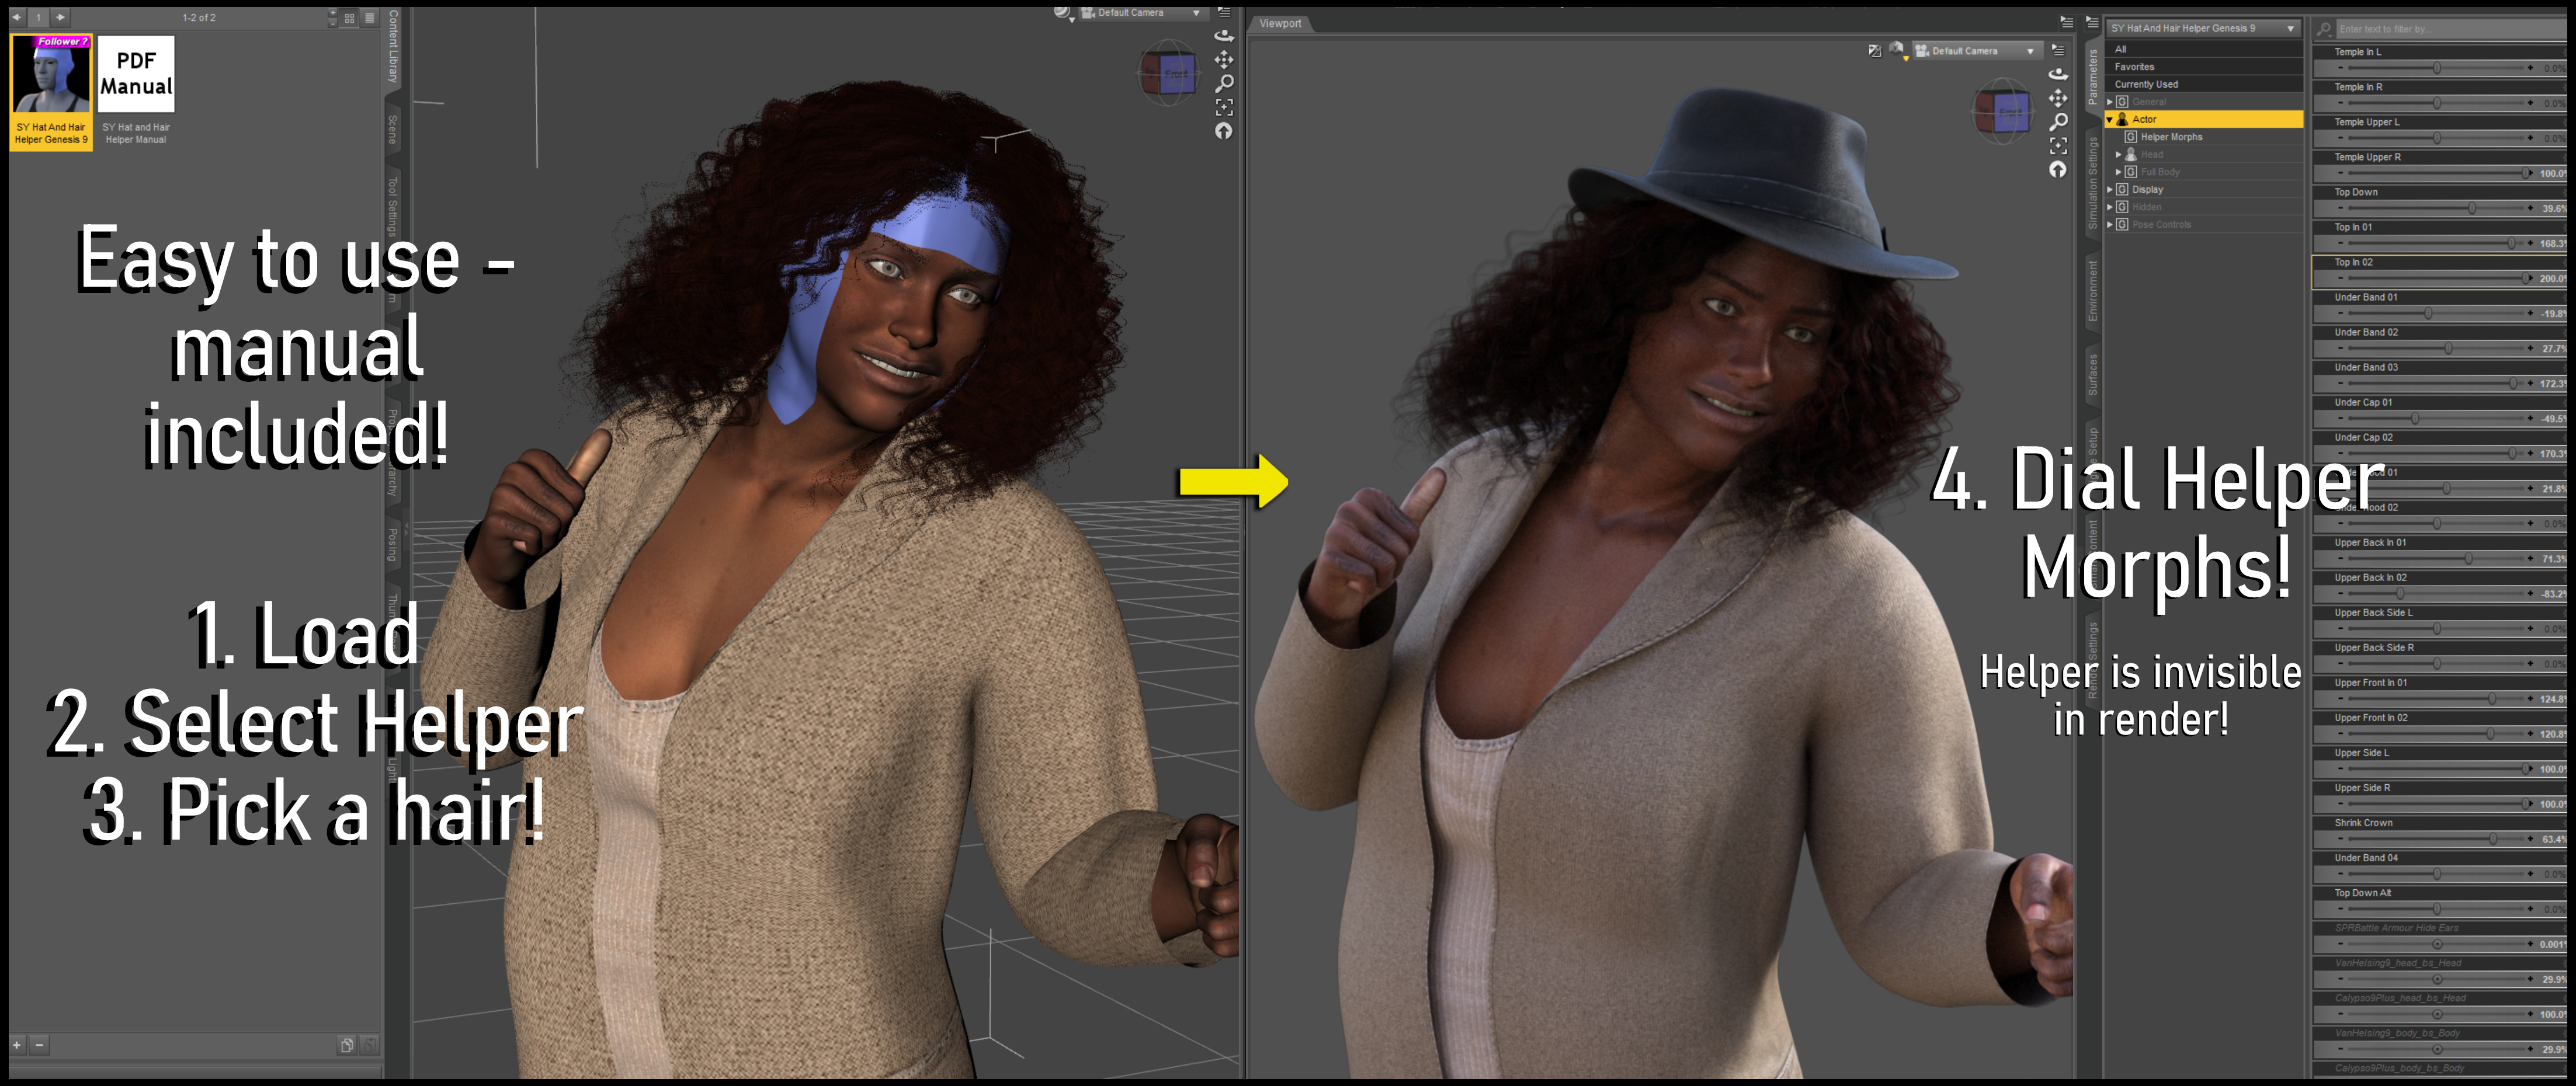This screenshot has width=2576, height=1086.
Task: Click the reset camera arrow in left viewport
Action: pyautogui.click(x=1223, y=131)
